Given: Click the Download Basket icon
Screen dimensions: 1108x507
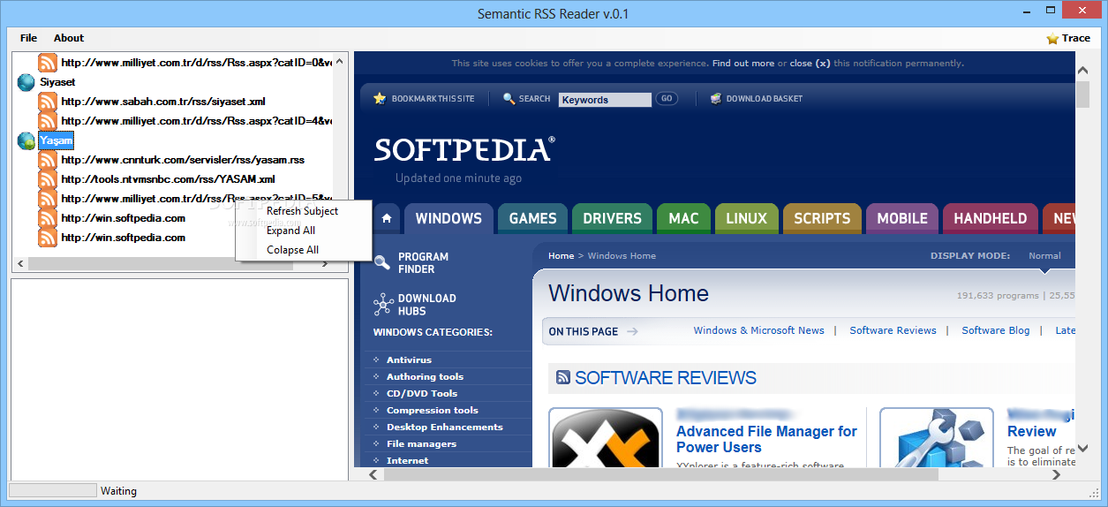Looking at the screenshot, I should 716,99.
